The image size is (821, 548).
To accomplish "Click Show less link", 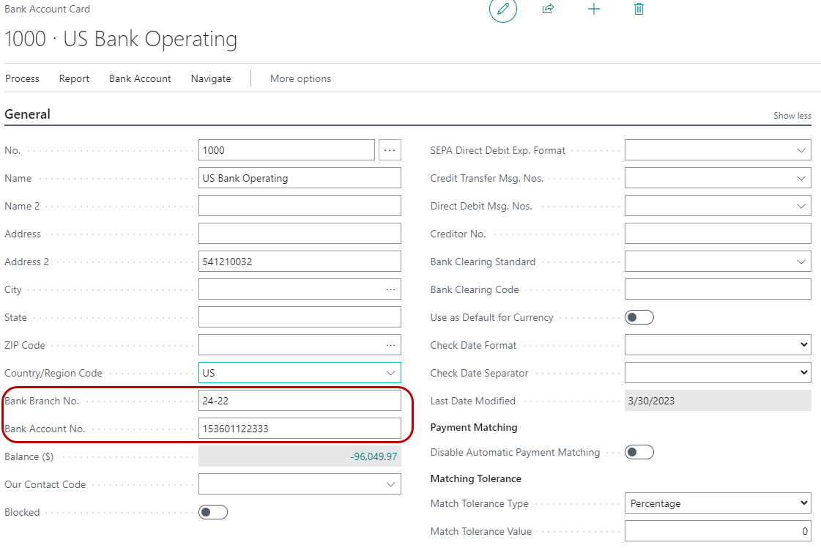I will tap(792, 116).
